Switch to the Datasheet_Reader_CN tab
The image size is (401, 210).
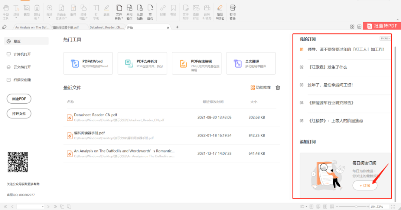click(x=107, y=27)
